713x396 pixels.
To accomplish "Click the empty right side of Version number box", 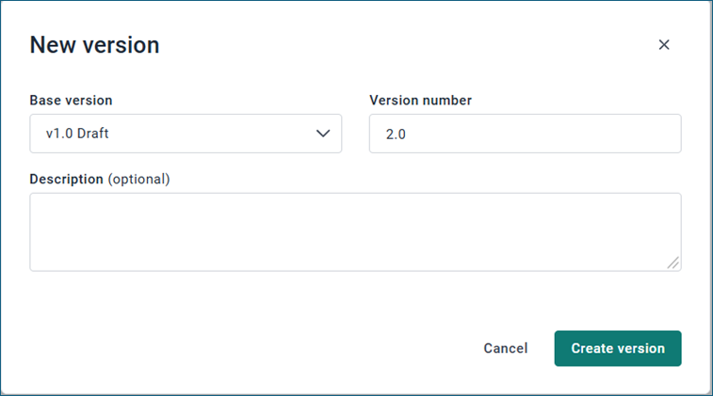I will point(603,134).
